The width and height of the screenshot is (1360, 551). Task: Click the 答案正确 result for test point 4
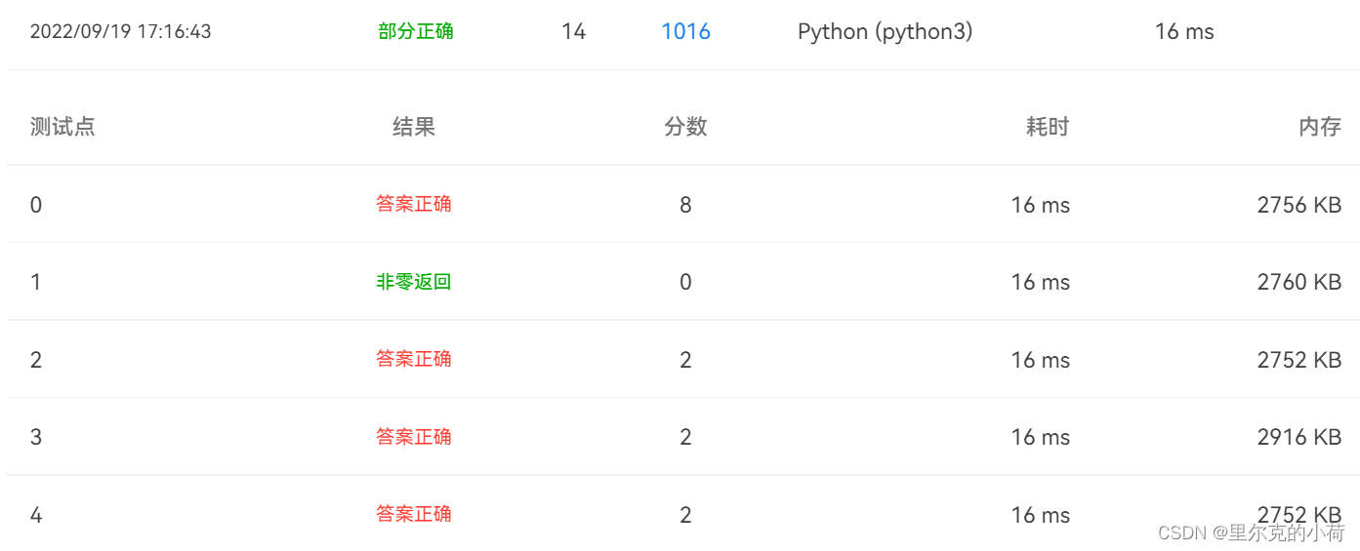tap(414, 514)
